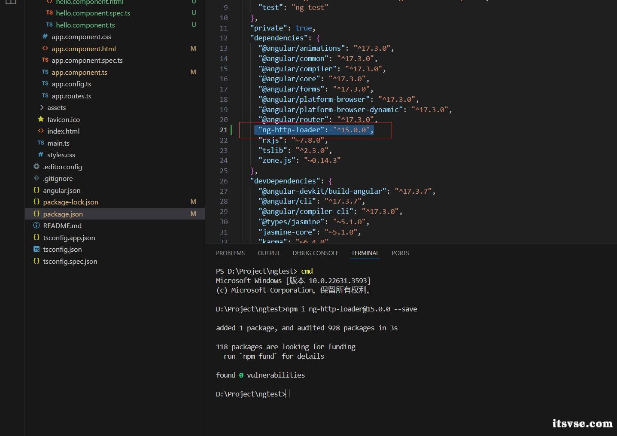
Task: Expand the assets folder chevron
Action: coord(41,107)
